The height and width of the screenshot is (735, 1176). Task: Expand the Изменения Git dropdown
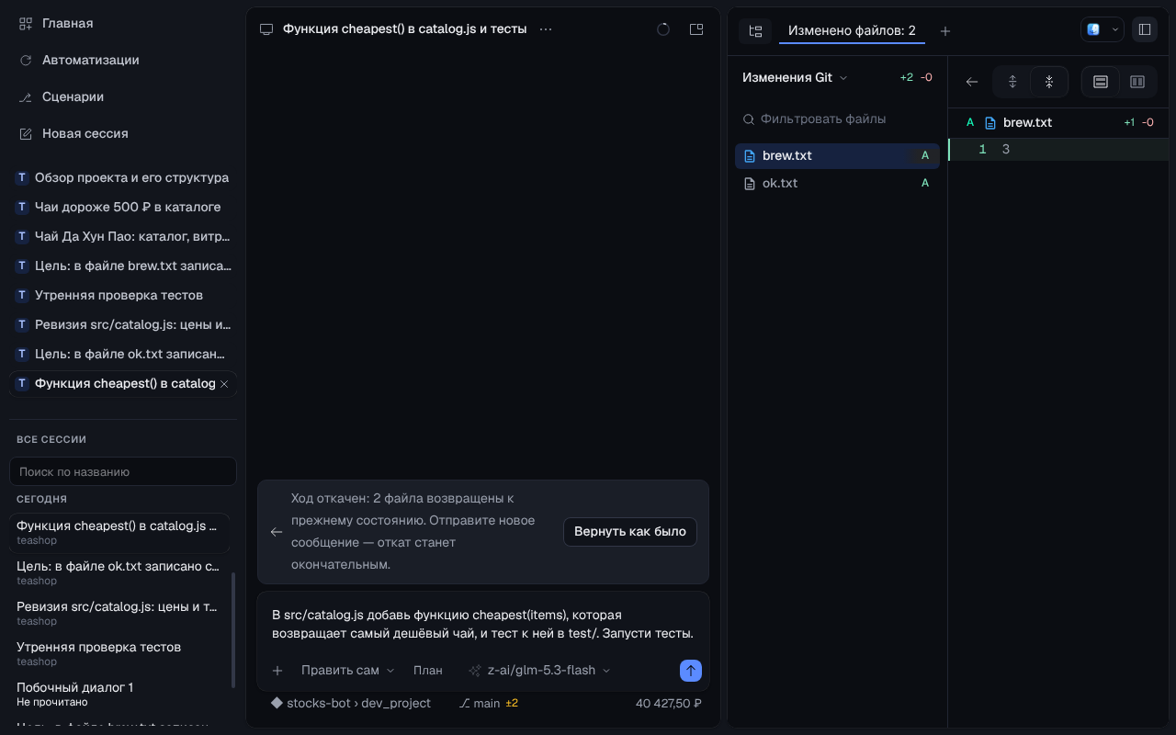click(795, 77)
